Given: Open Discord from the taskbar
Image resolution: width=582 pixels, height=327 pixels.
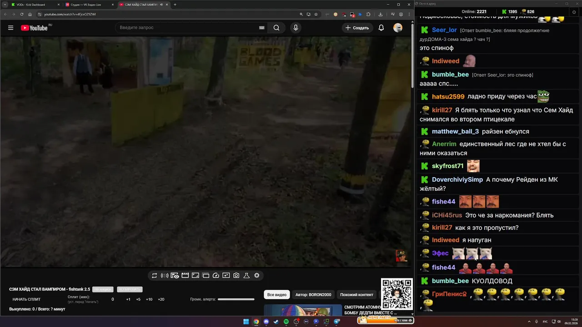Looking at the screenshot, I should (x=266, y=322).
